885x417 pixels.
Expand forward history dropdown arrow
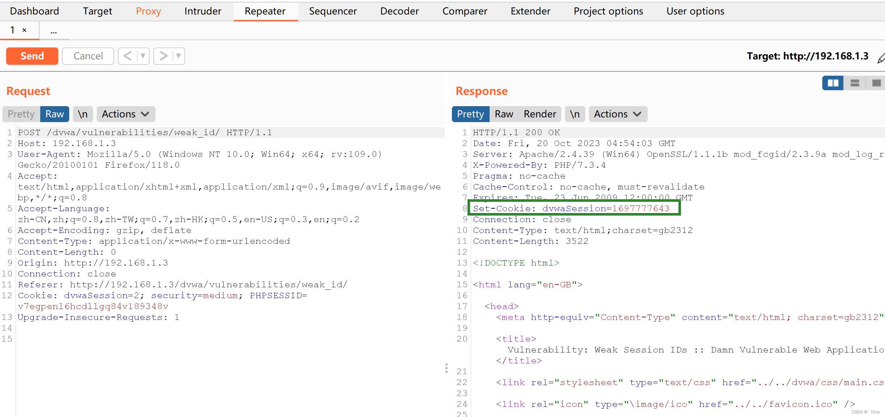[178, 56]
